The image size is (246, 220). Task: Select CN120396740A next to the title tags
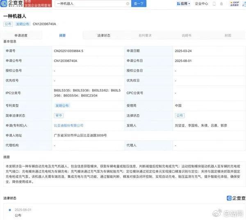[44, 24]
